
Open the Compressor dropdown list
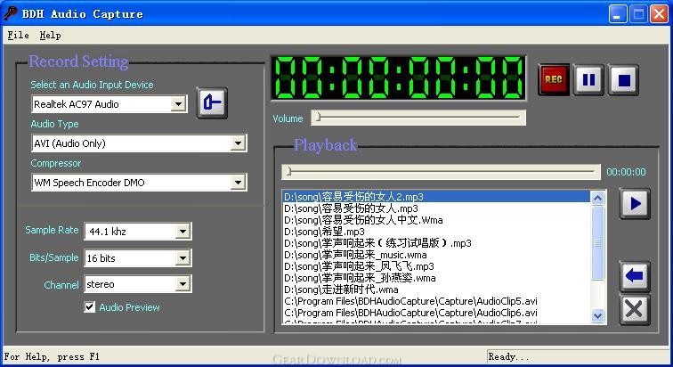coord(238,183)
